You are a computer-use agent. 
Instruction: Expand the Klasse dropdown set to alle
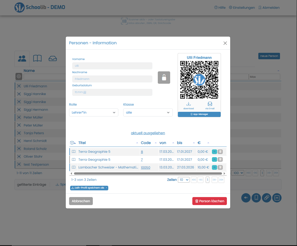click(148, 112)
